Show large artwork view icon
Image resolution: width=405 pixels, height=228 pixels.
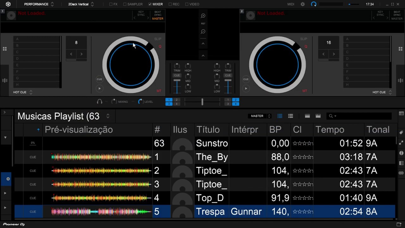click(x=318, y=116)
